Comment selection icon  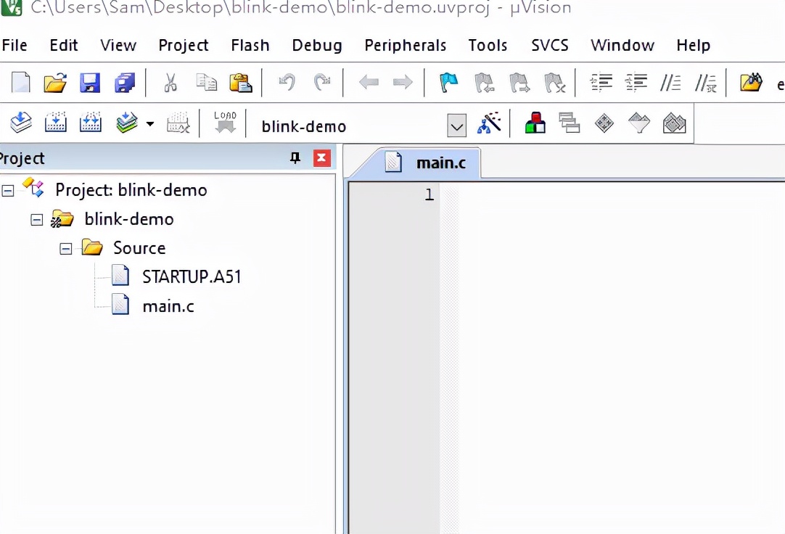tap(670, 83)
